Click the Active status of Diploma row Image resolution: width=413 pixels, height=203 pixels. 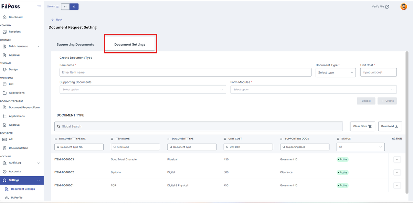click(343, 172)
